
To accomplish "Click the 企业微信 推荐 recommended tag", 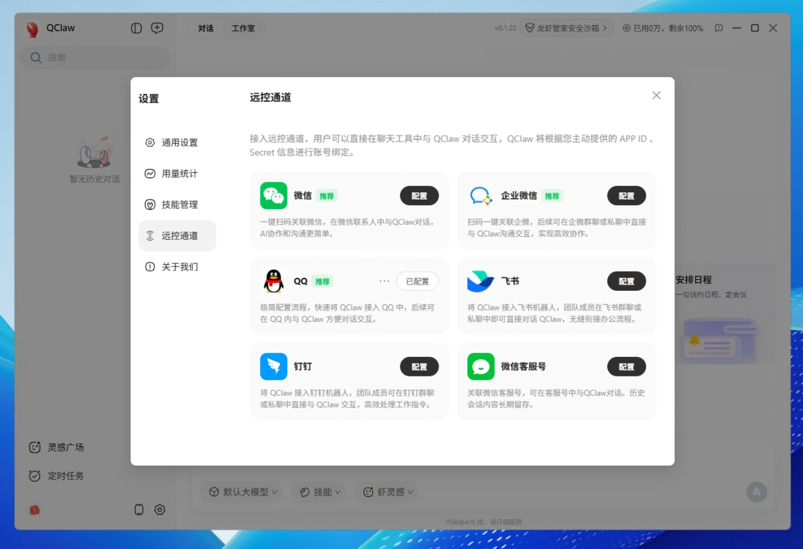I will click(x=552, y=196).
